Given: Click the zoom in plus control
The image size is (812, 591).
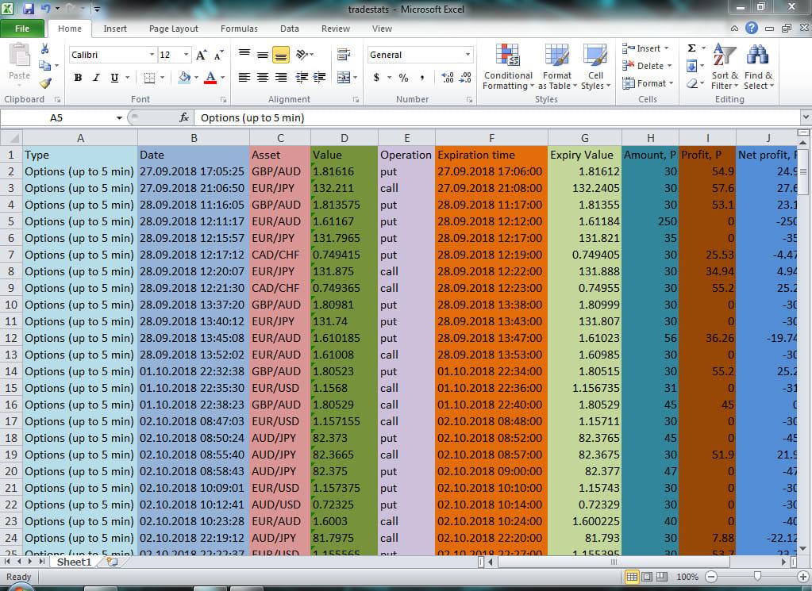Looking at the screenshot, I should 802,577.
